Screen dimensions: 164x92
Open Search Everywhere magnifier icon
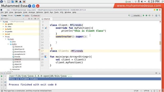(x=159, y=15)
